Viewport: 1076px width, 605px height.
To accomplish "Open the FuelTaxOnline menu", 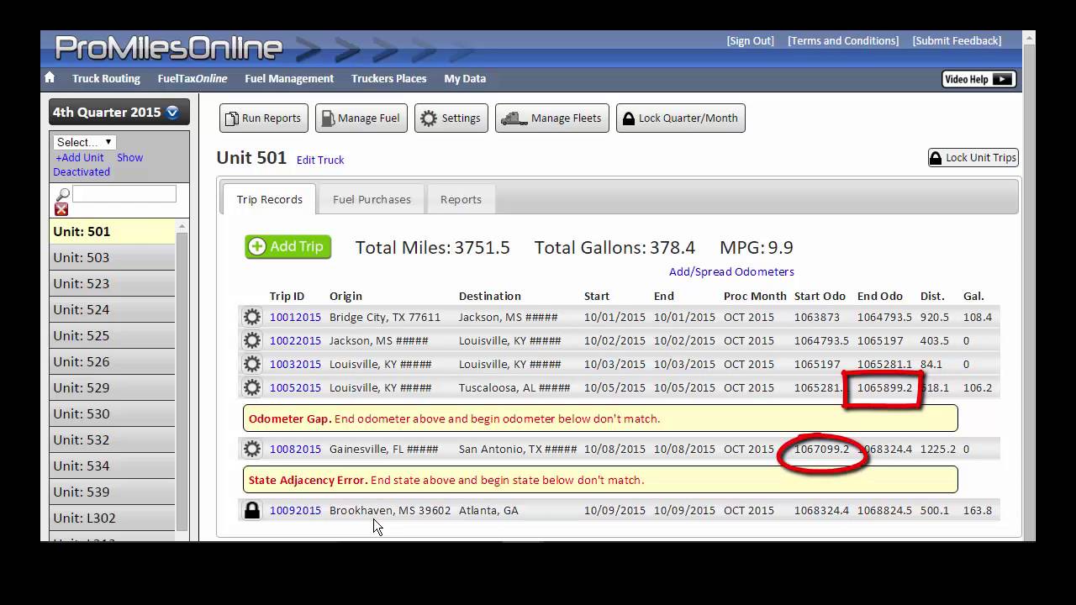I will coord(193,78).
